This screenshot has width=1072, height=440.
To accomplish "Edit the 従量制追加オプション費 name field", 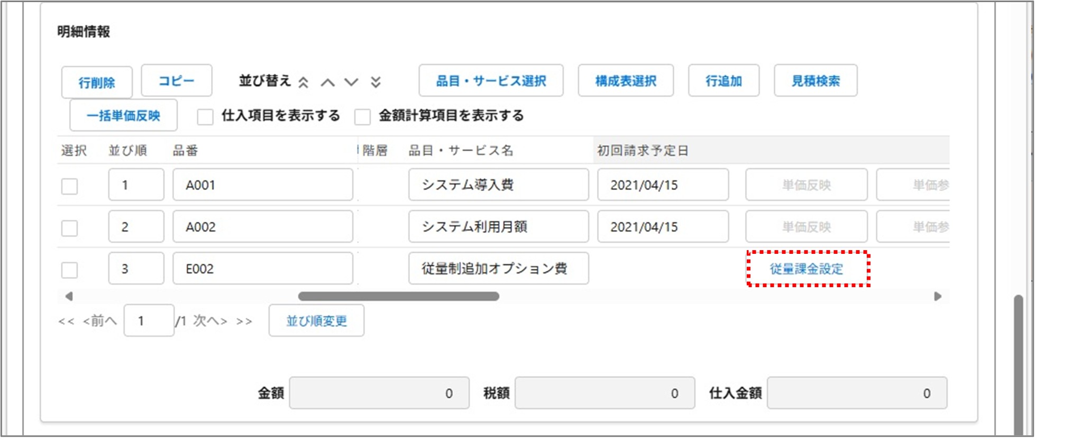I will [x=499, y=268].
